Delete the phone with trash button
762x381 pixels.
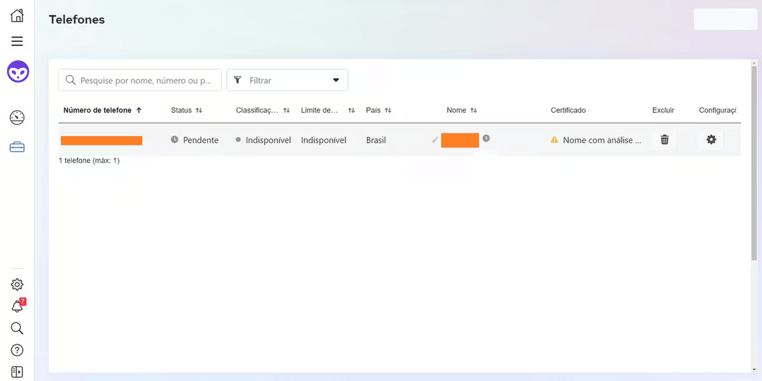664,140
